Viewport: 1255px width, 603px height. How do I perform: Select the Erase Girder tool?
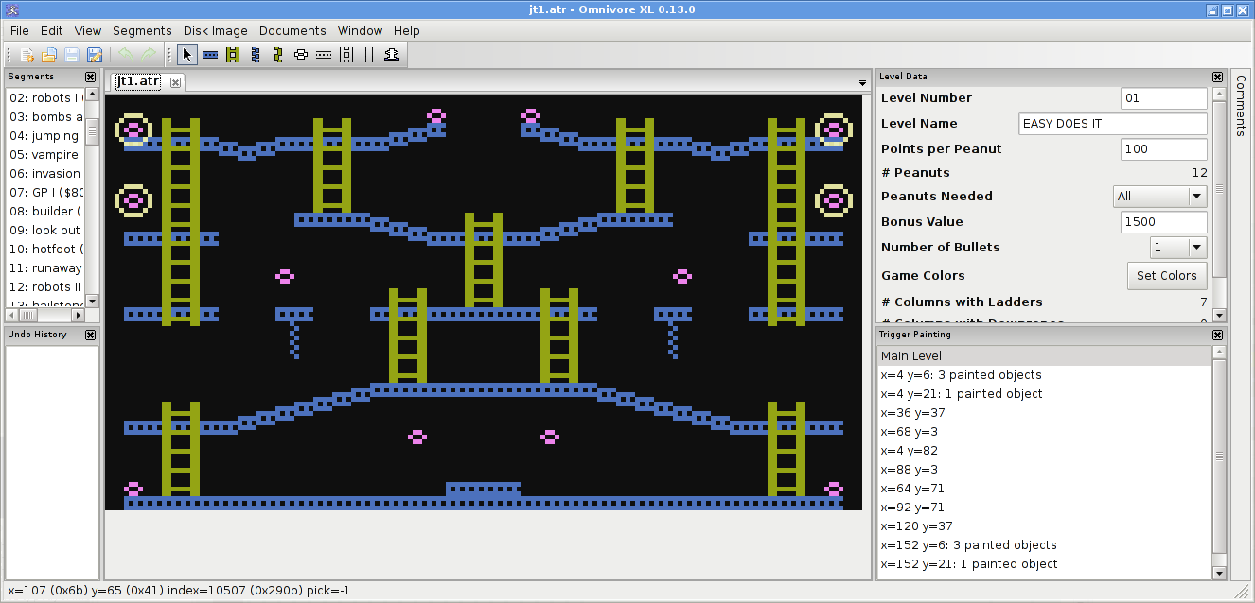(324, 55)
